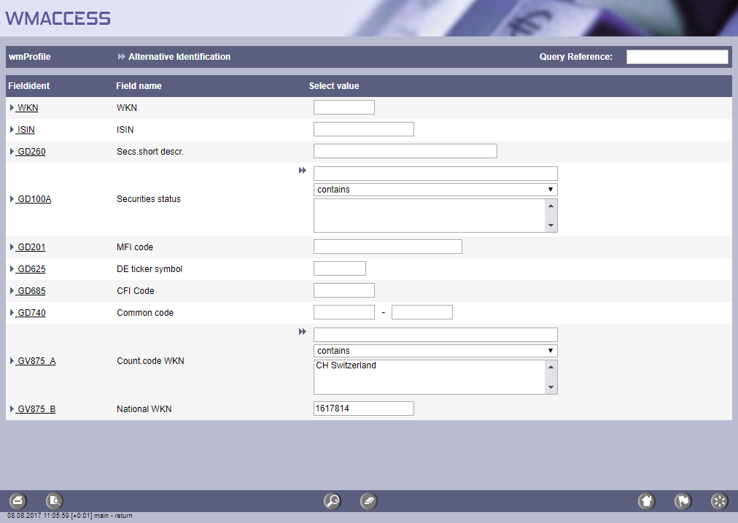The height and width of the screenshot is (523, 738).
Task: Click the Query Reference input field
Action: point(677,57)
